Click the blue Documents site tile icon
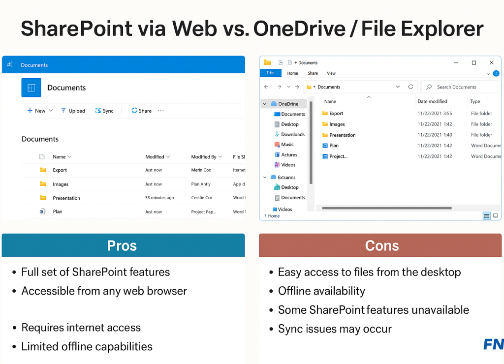 31,88
